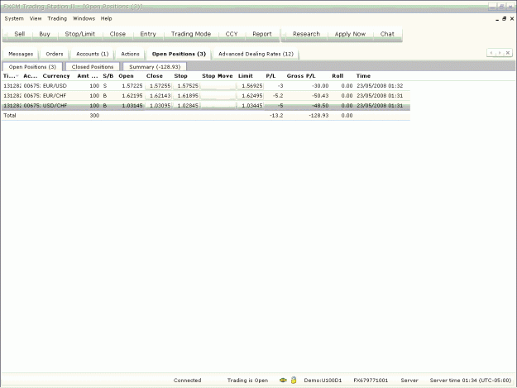517x388 pixels.
Task: Click the connection status icon in status bar
Action: point(283,380)
